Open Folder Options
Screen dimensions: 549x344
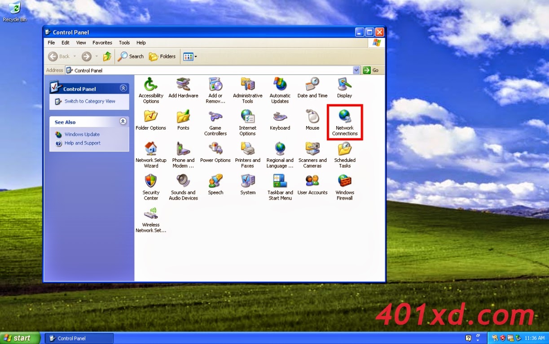[x=151, y=120]
